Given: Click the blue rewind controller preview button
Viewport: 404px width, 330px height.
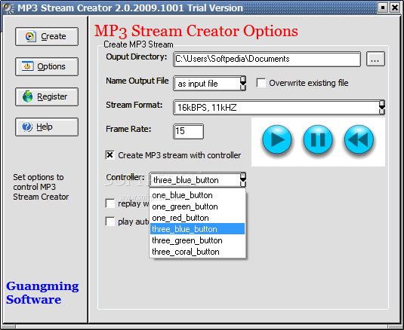Looking at the screenshot, I should 359,139.
